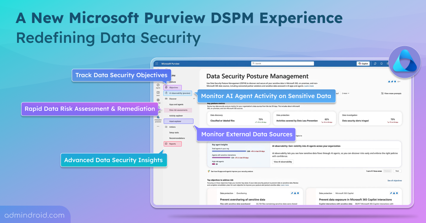Expand the '2 more' prompts dropdown
The image size is (426, 223).
345,93
